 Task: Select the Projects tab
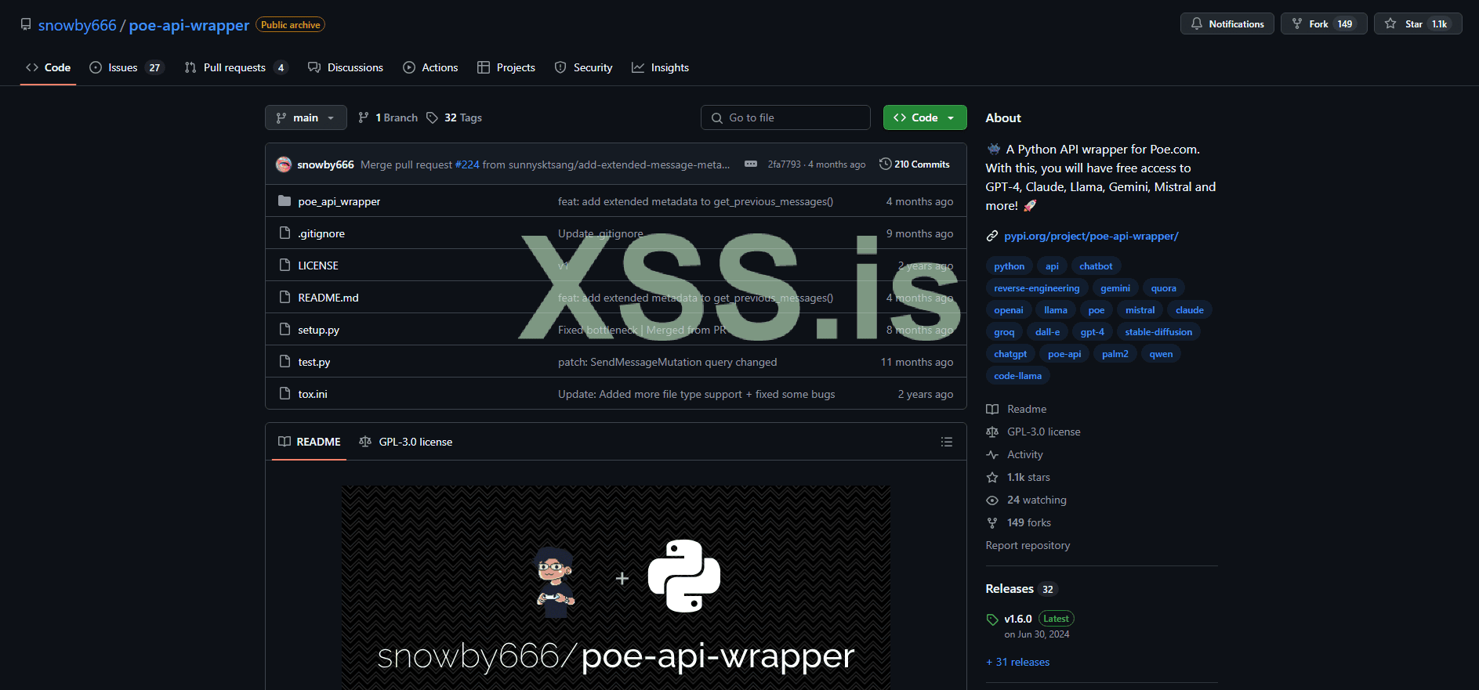pyautogui.click(x=506, y=67)
